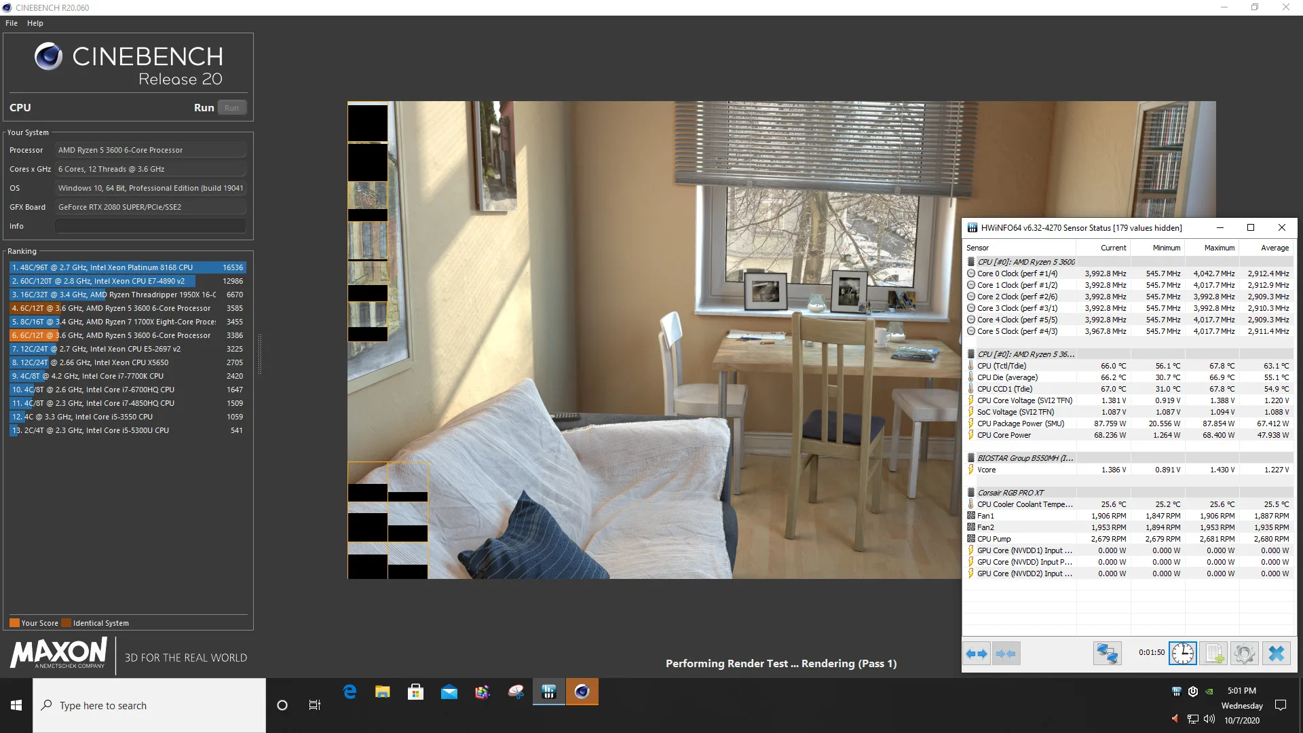Click Cinebench panel splitter grip handle
Image resolution: width=1303 pixels, height=733 pixels.
[259, 354]
